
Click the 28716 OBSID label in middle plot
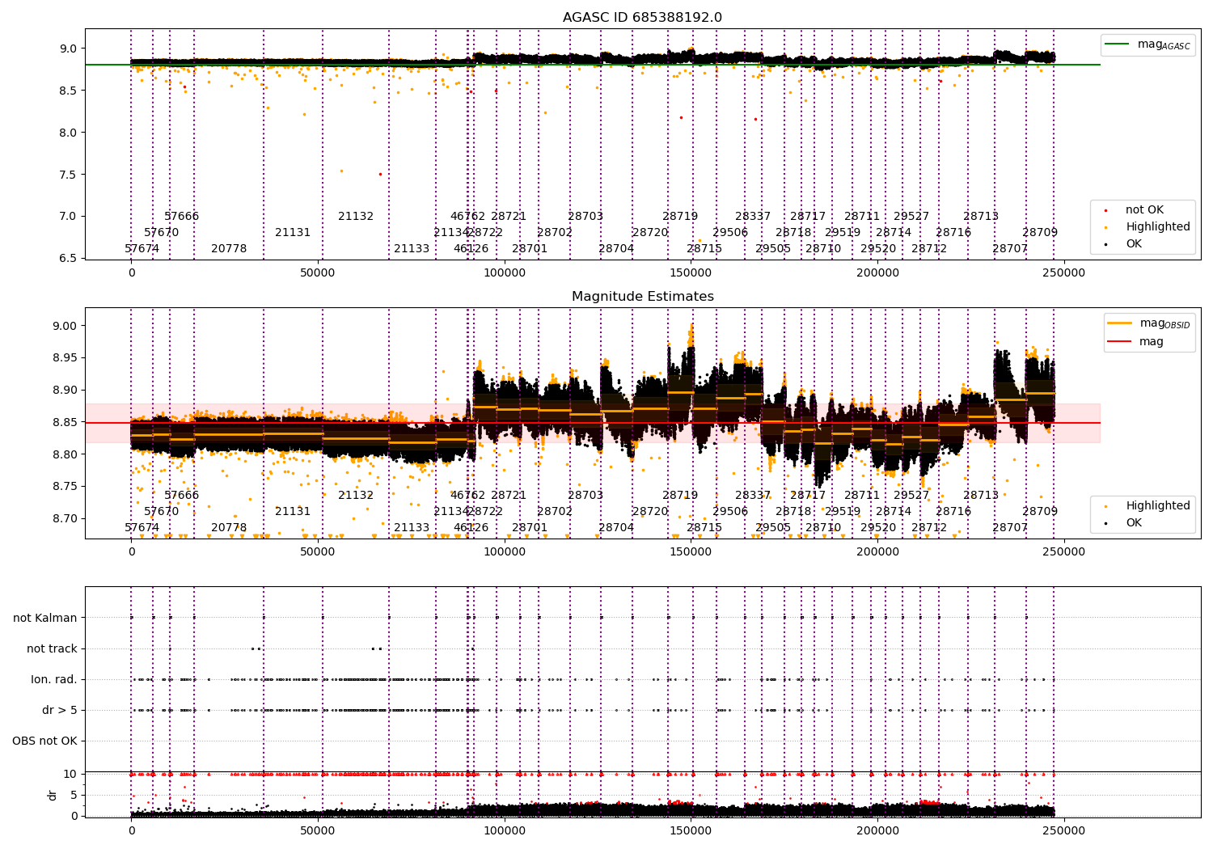(x=953, y=512)
